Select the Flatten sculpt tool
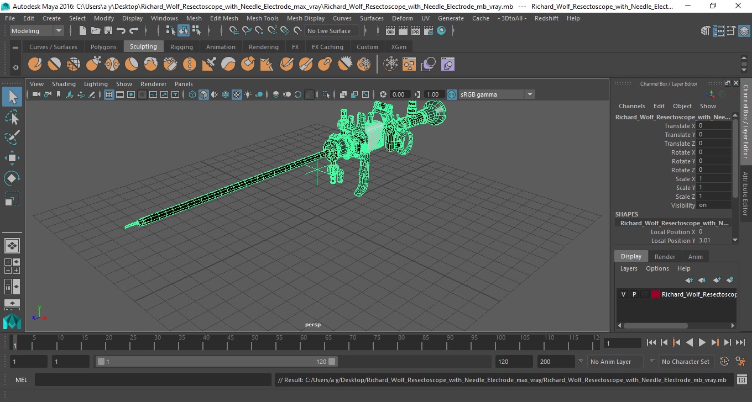Screen dimensions: 752x402 click(x=132, y=65)
